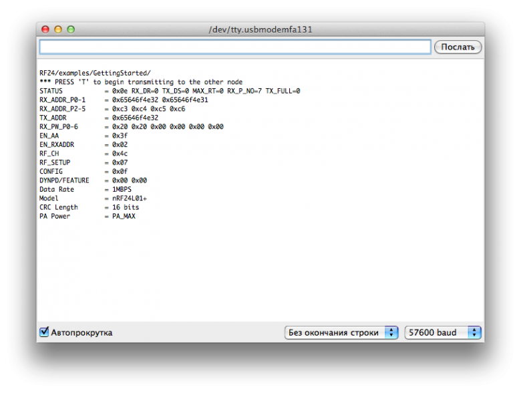521x393 pixels.
Task: Click the DYNPD/FEATURE line
Action: (93, 180)
